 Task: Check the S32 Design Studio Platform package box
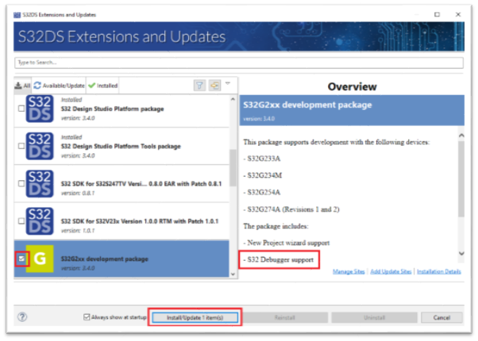[x=21, y=109]
